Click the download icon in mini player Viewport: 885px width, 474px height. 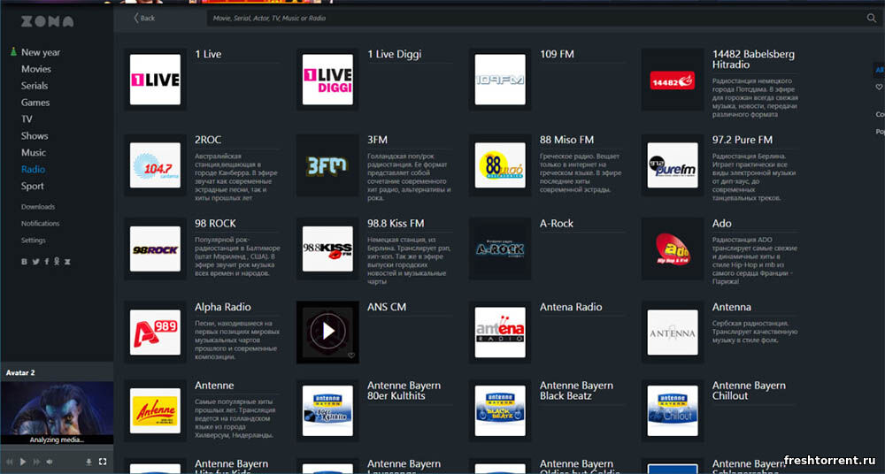pos(88,462)
